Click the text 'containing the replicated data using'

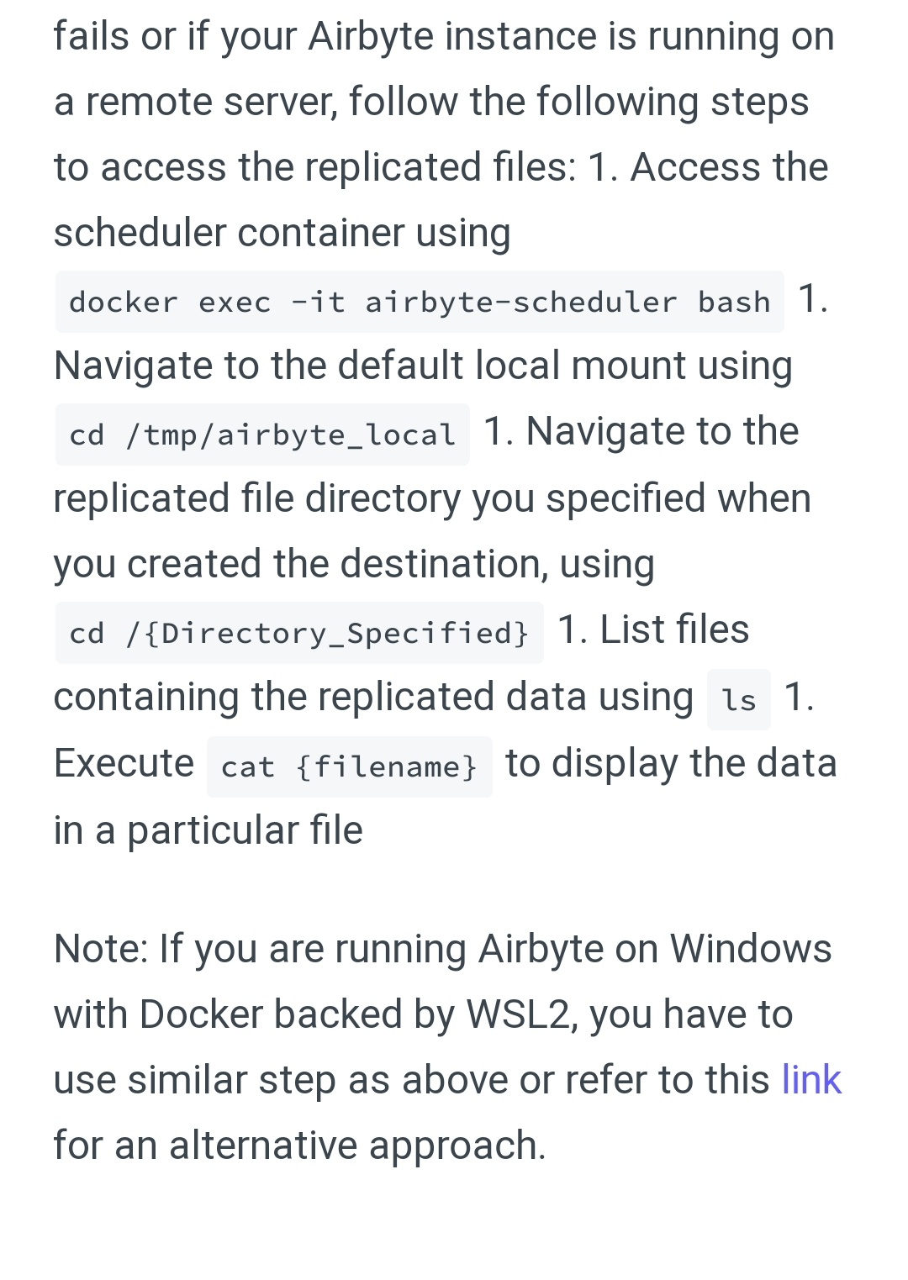click(373, 698)
